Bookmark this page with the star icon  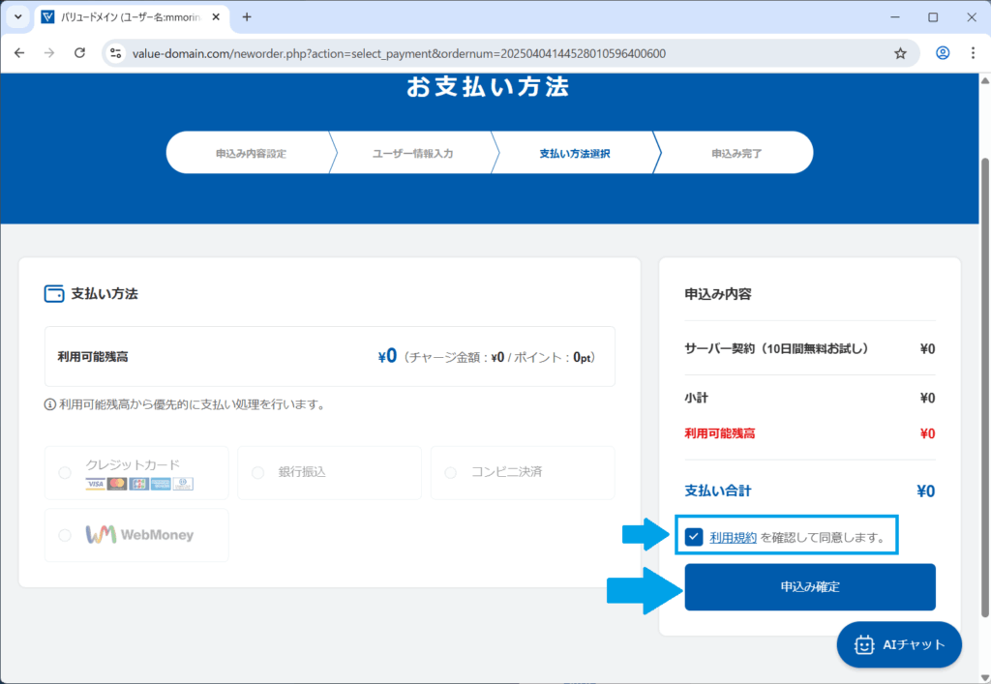tap(900, 53)
